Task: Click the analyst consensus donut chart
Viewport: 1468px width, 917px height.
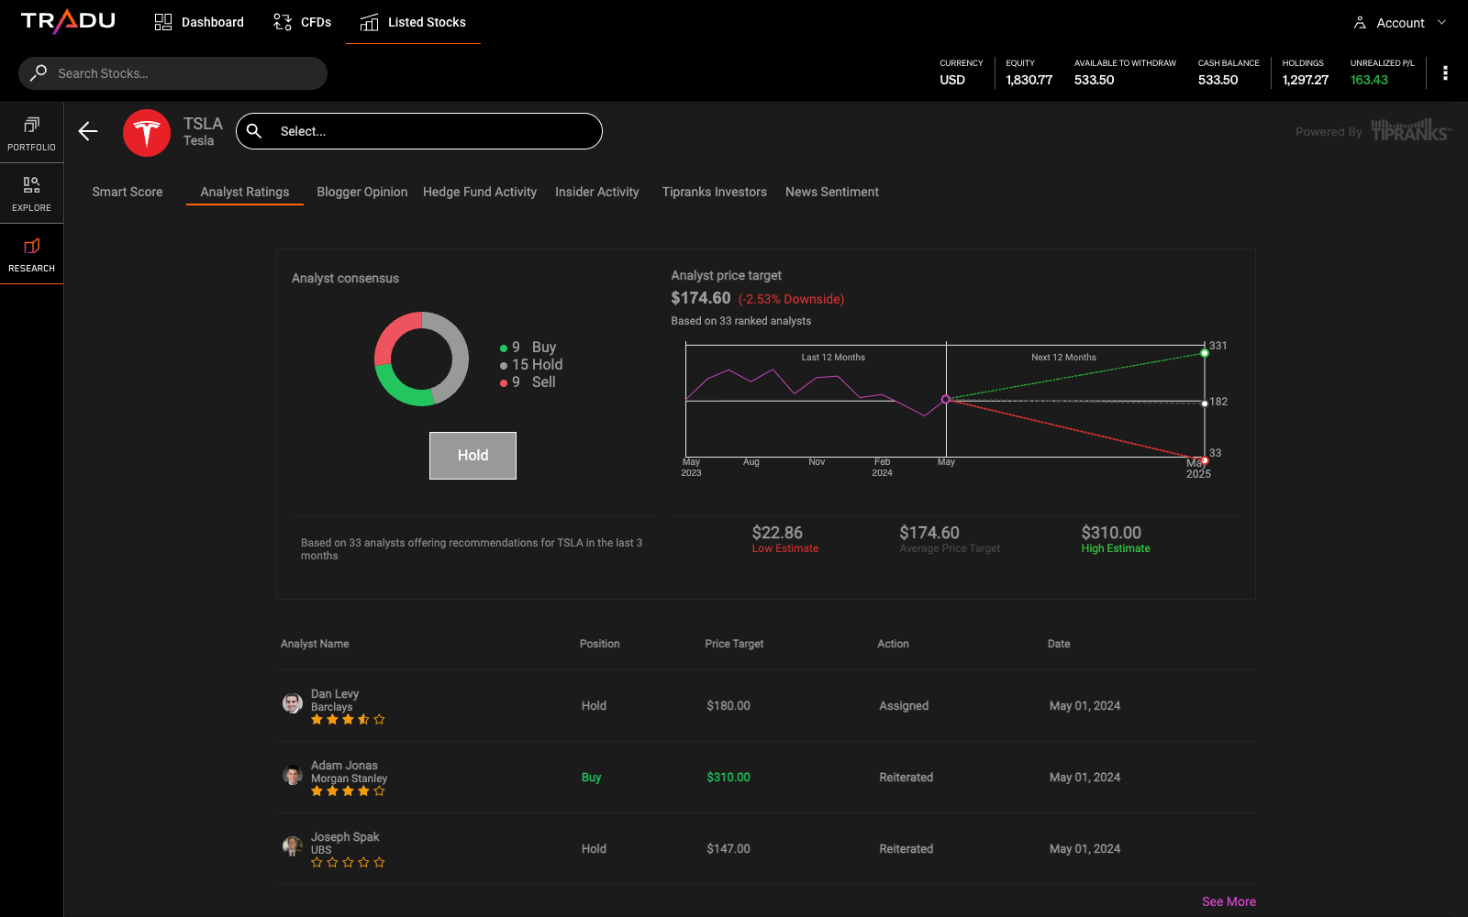Action: click(421, 359)
